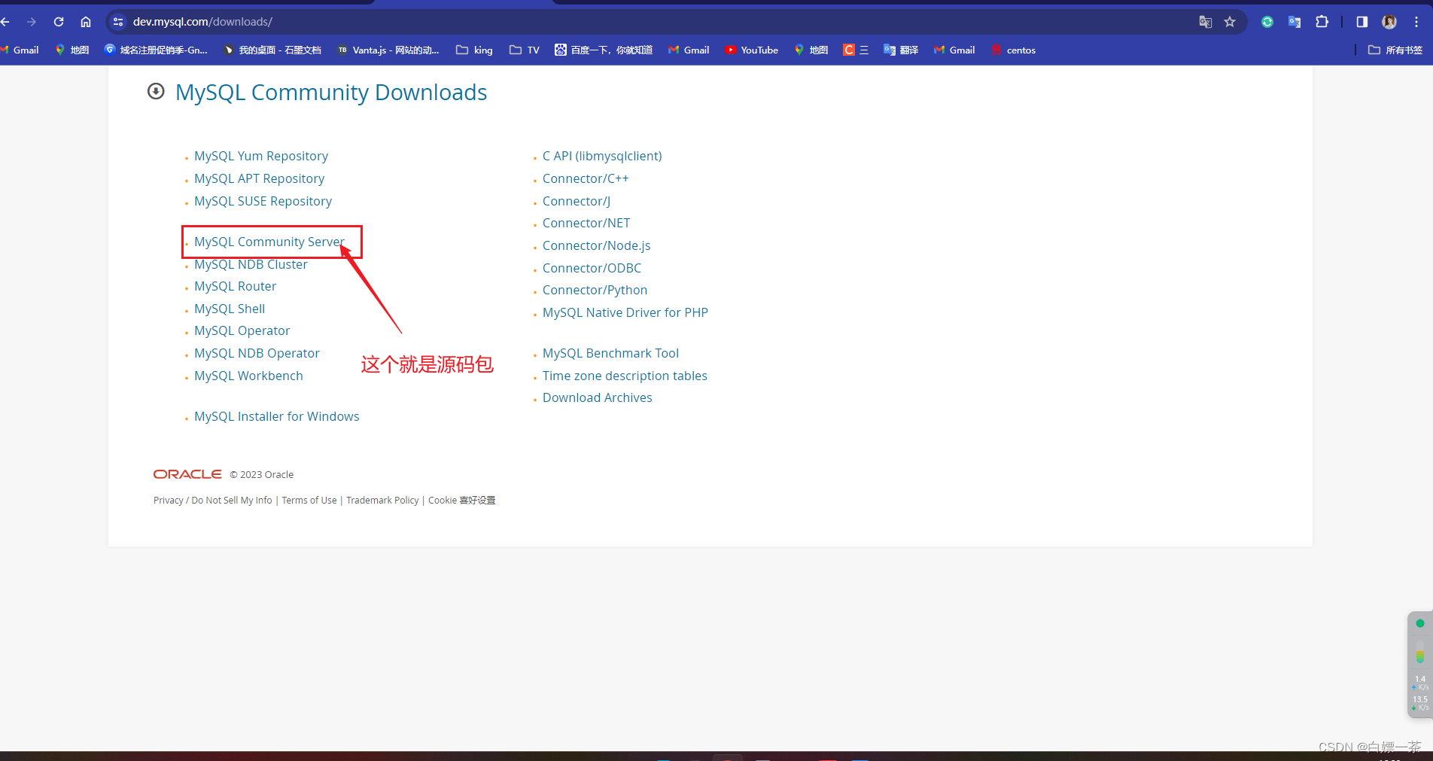Reload the page with the refresh icon
This screenshot has height=761, width=1433.
(59, 22)
